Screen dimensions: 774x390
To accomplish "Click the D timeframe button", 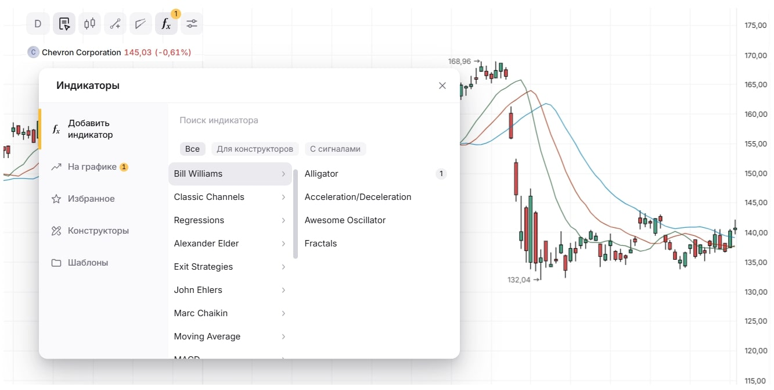I will click(x=38, y=24).
